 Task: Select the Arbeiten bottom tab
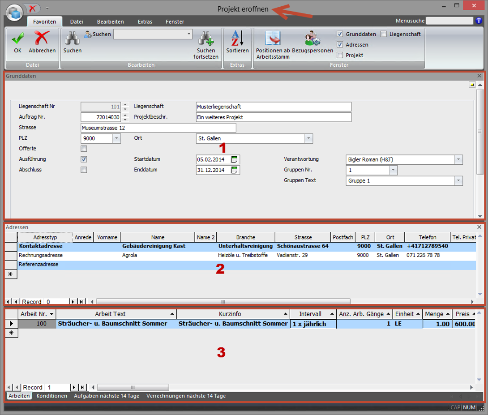[19, 396]
